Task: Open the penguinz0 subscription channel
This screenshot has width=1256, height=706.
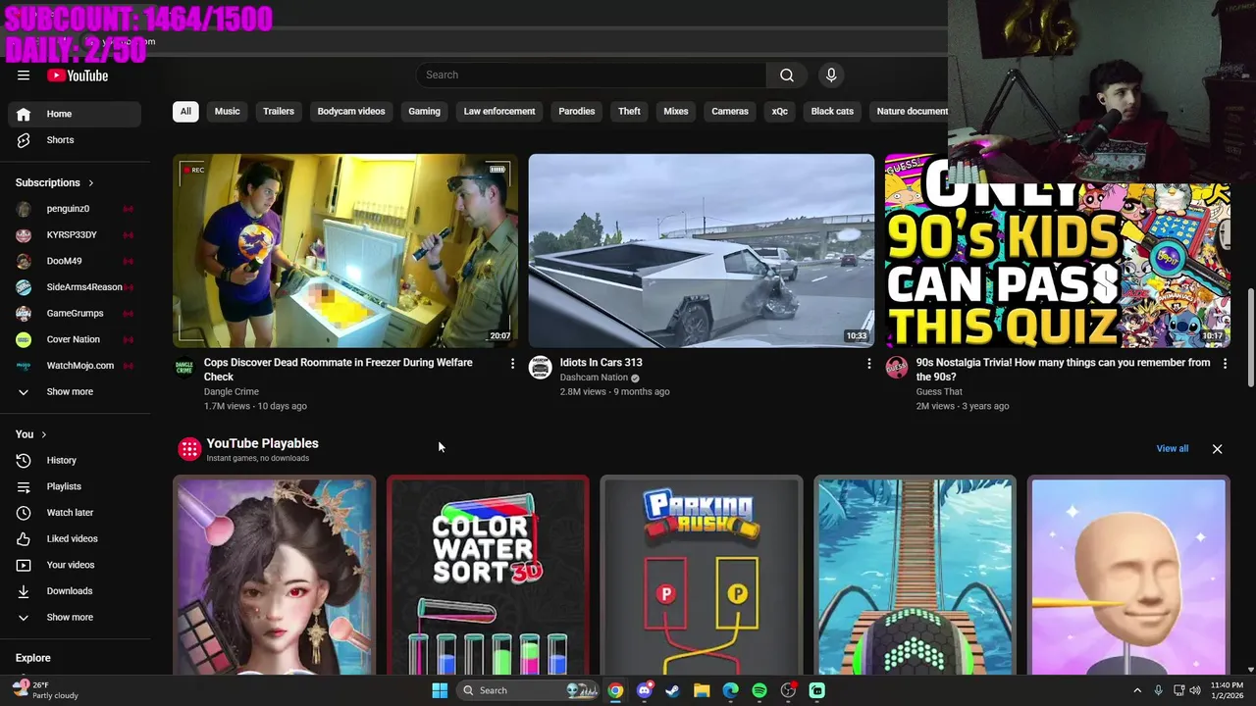Action: tap(75, 209)
